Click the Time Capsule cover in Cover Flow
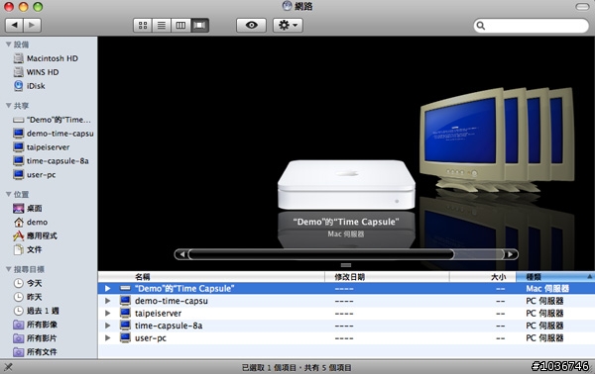The image size is (595, 374). coord(346,184)
